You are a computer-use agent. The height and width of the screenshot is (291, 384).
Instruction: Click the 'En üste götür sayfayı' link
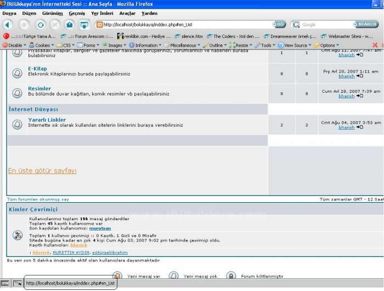click(x=42, y=171)
